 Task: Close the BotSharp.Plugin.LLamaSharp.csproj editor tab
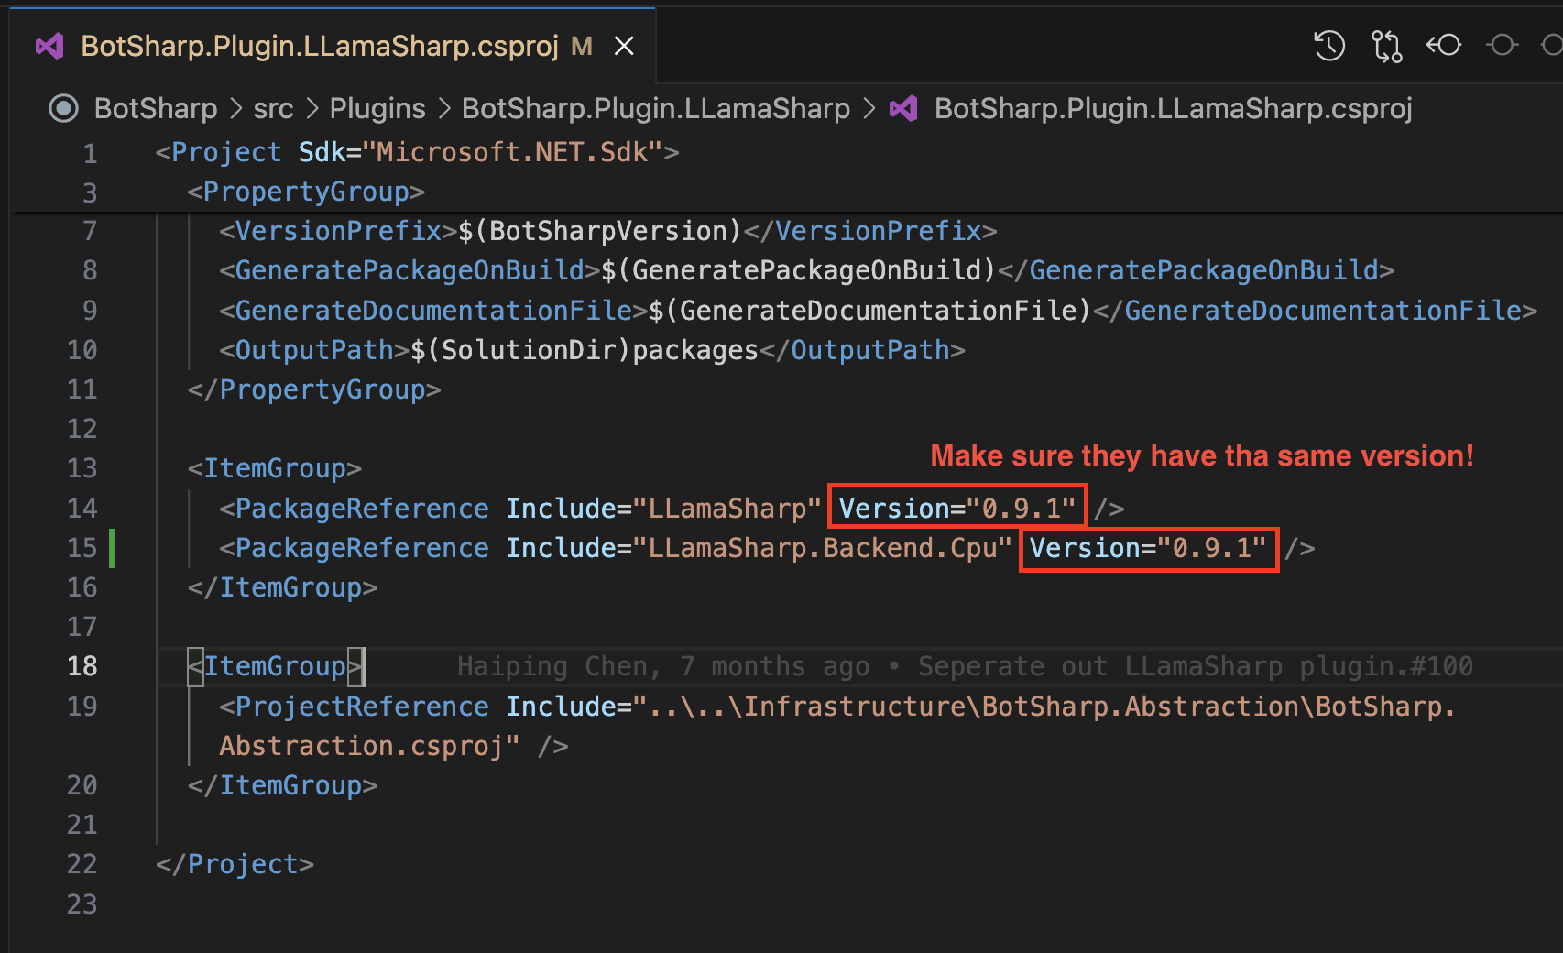click(624, 46)
